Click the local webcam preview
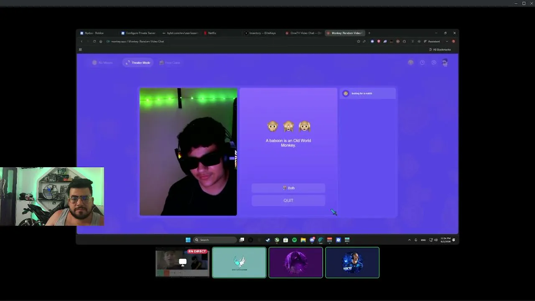The height and width of the screenshot is (301, 535). click(188, 152)
